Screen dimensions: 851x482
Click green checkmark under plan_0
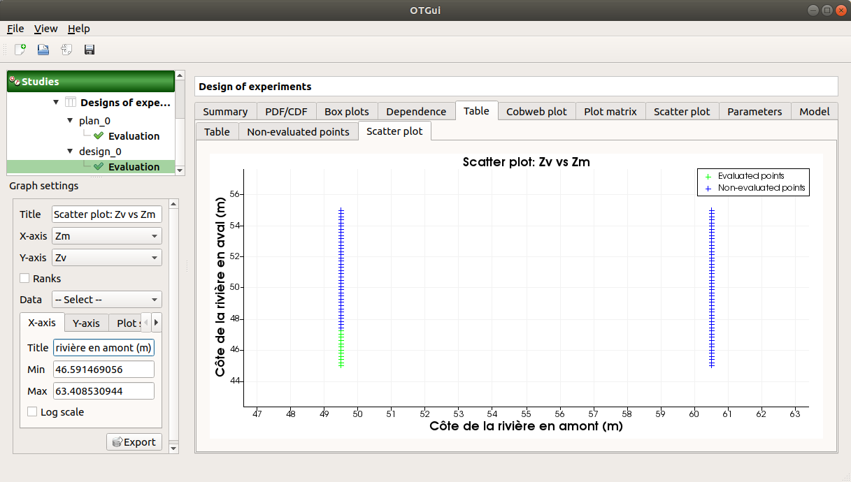(x=99, y=136)
